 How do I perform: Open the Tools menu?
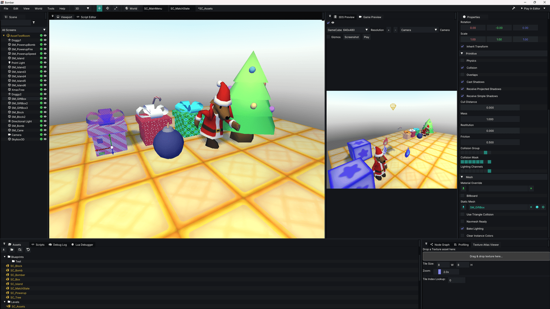pos(51,8)
